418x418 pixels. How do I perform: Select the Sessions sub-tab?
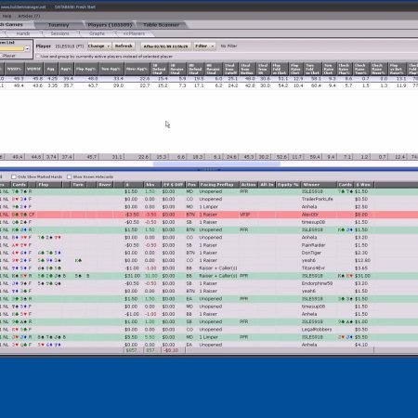[x=60, y=33]
